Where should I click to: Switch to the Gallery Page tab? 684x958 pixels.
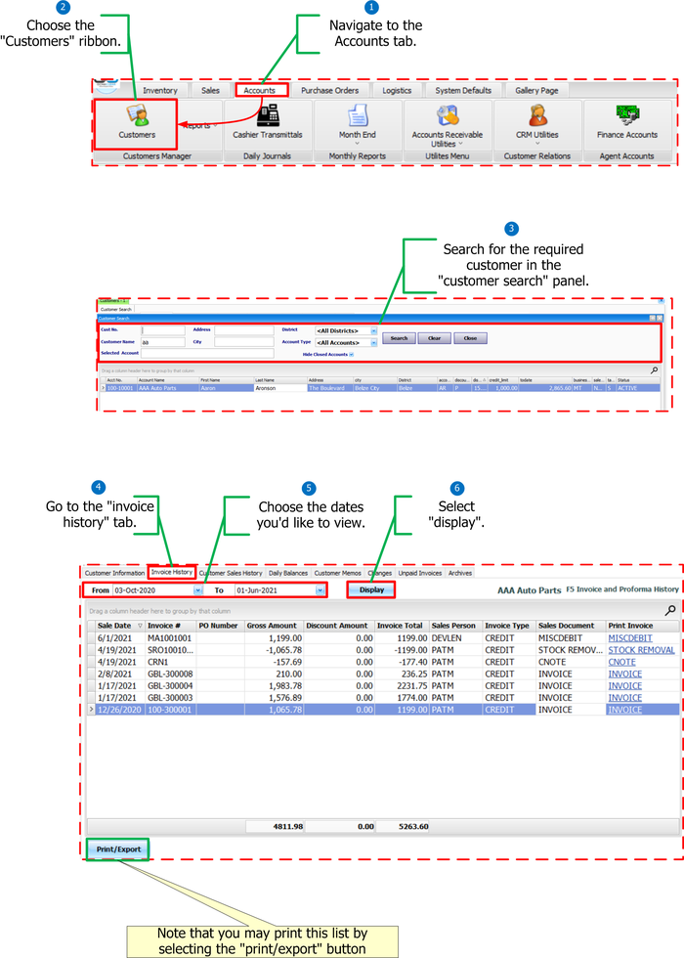[x=536, y=90]
